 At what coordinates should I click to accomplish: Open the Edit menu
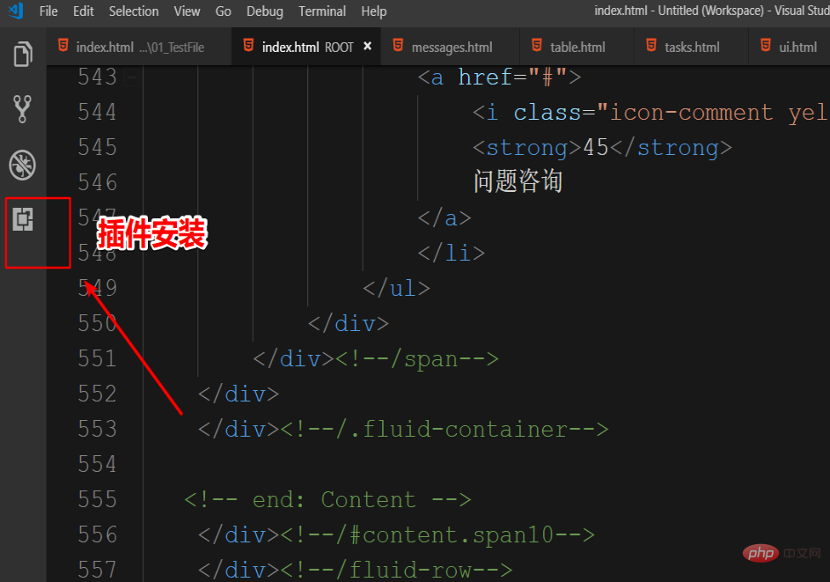pos(84,11)
